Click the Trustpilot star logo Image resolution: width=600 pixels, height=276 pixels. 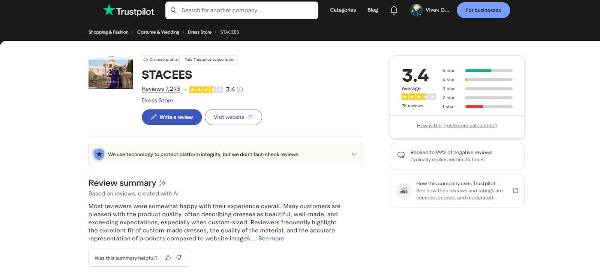tap(109, 10)
